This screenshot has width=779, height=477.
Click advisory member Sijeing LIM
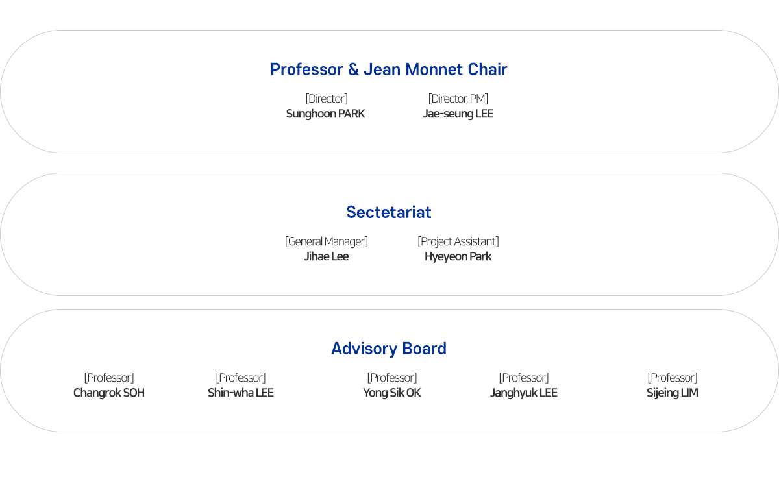click(x=672, y=393)
